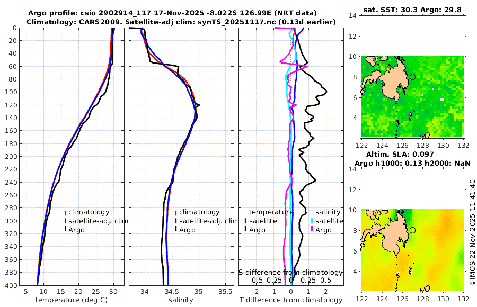The width and height of the screenshot is (477, 307).
Task: Click black Argo legend marker in salinity panel
Action: pyautogui.click(x=176, y=230)
